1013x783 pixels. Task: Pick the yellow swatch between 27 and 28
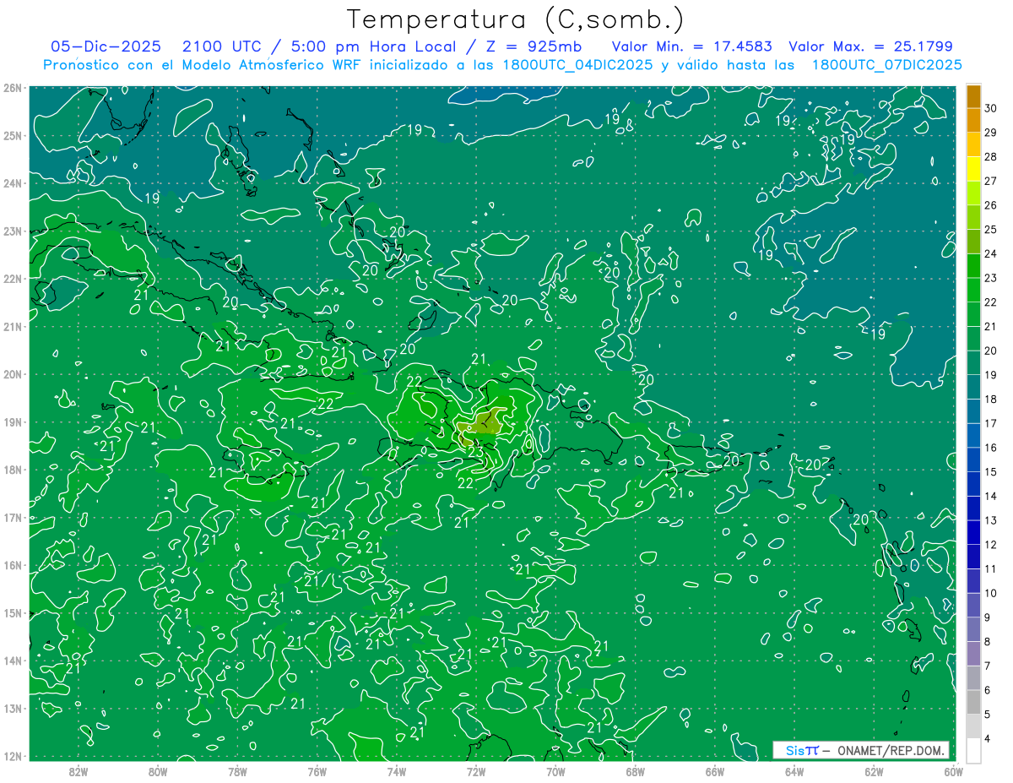pos(973,169)
